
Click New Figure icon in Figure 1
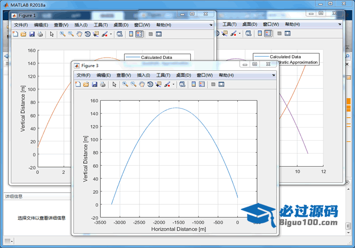click(x=15, y=34)
